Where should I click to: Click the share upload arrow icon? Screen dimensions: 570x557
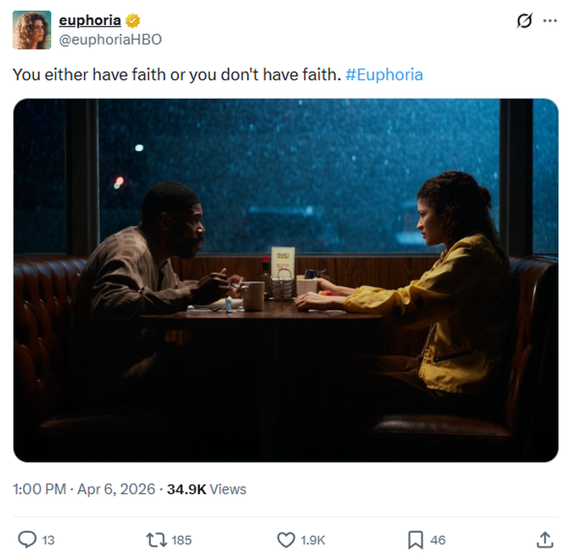(x=545, y=539)
